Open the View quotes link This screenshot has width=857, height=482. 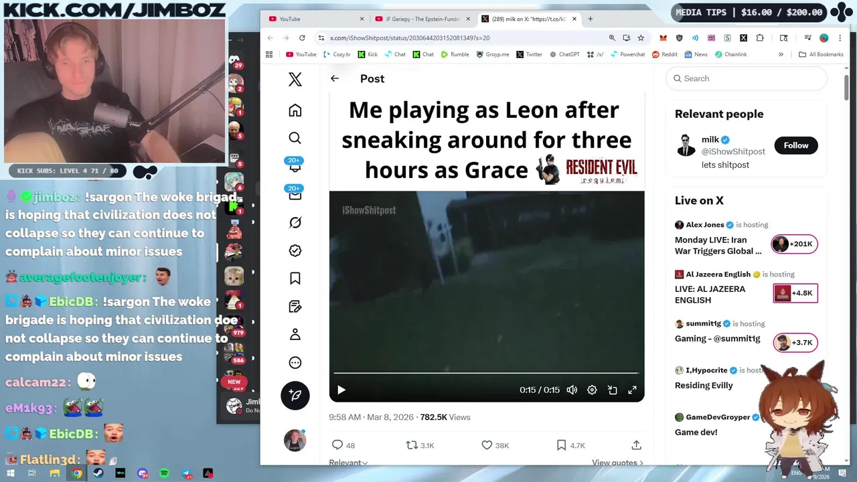[617, 463]
